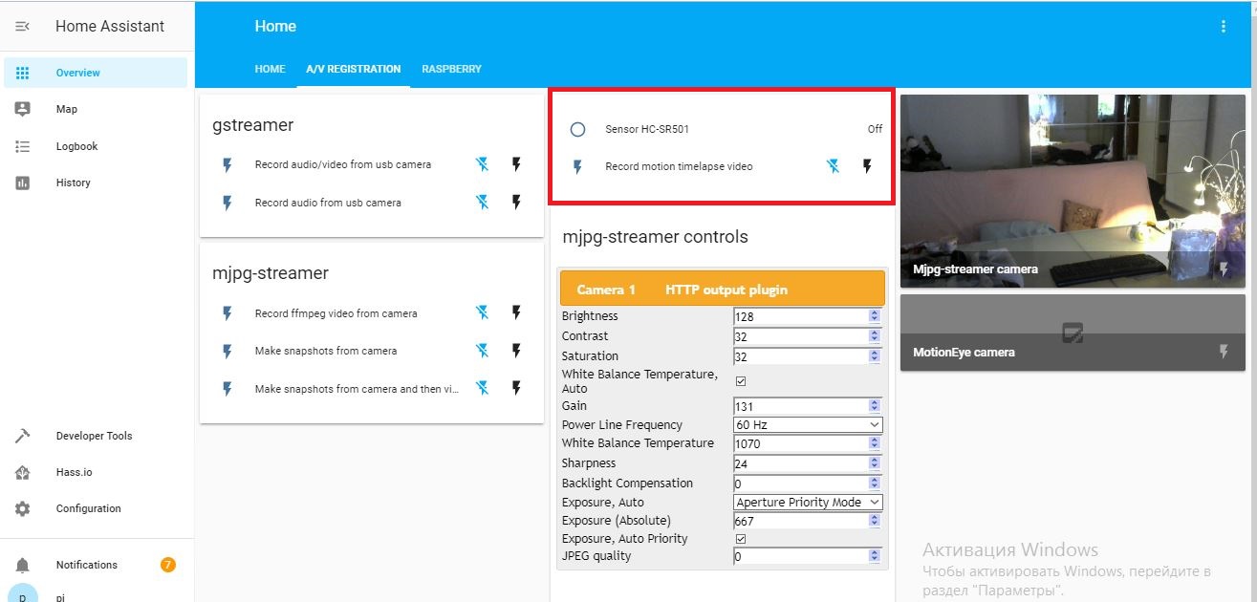Switch to the HOME tab
Viewport: 1257px width, 602px height.
tap(270, 69)
